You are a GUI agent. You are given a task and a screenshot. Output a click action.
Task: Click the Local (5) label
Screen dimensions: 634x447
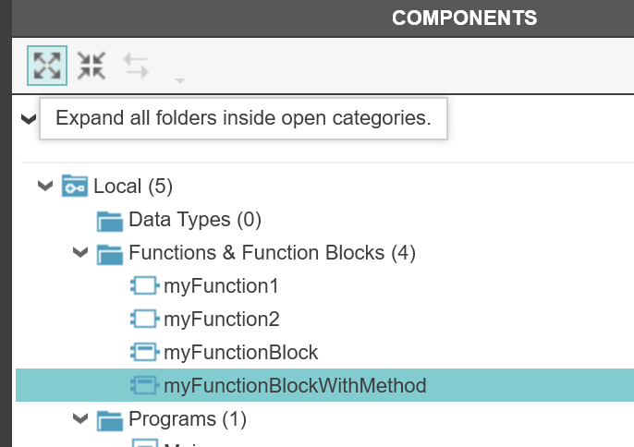point(133,187)
